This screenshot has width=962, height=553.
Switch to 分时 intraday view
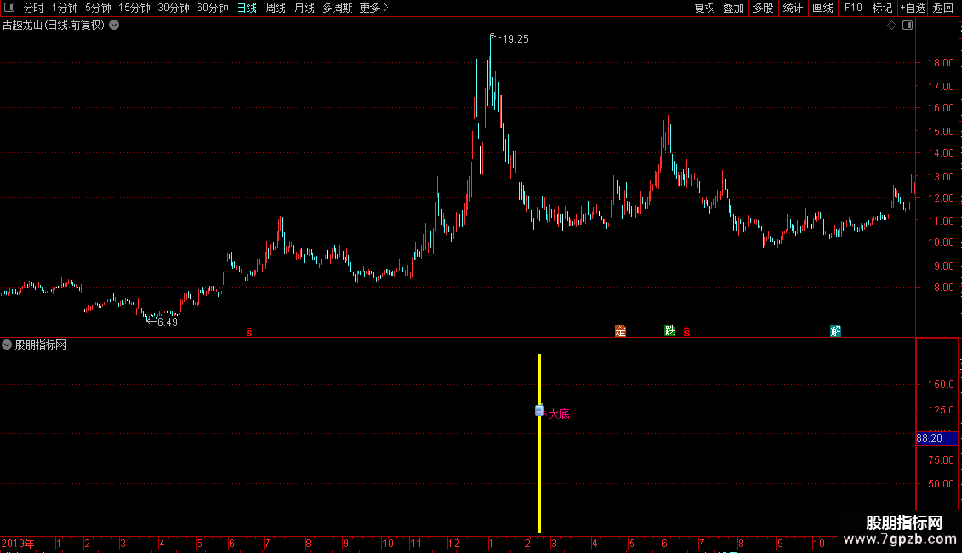(x=34, y=8)
